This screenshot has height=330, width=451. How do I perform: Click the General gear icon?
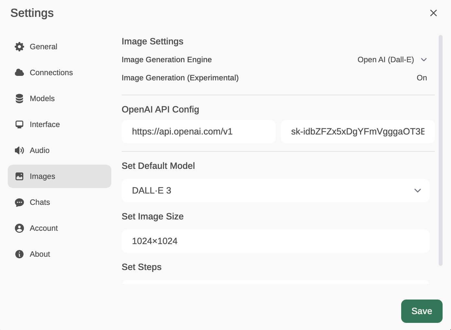tap(19, 47)
